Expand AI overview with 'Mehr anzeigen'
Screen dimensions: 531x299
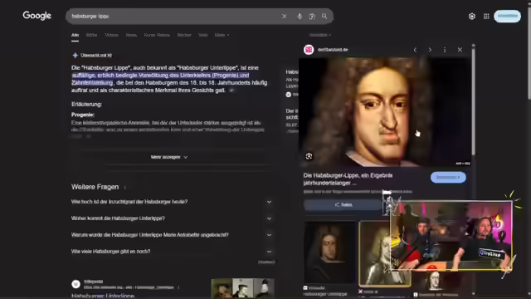tap(168, 157)
